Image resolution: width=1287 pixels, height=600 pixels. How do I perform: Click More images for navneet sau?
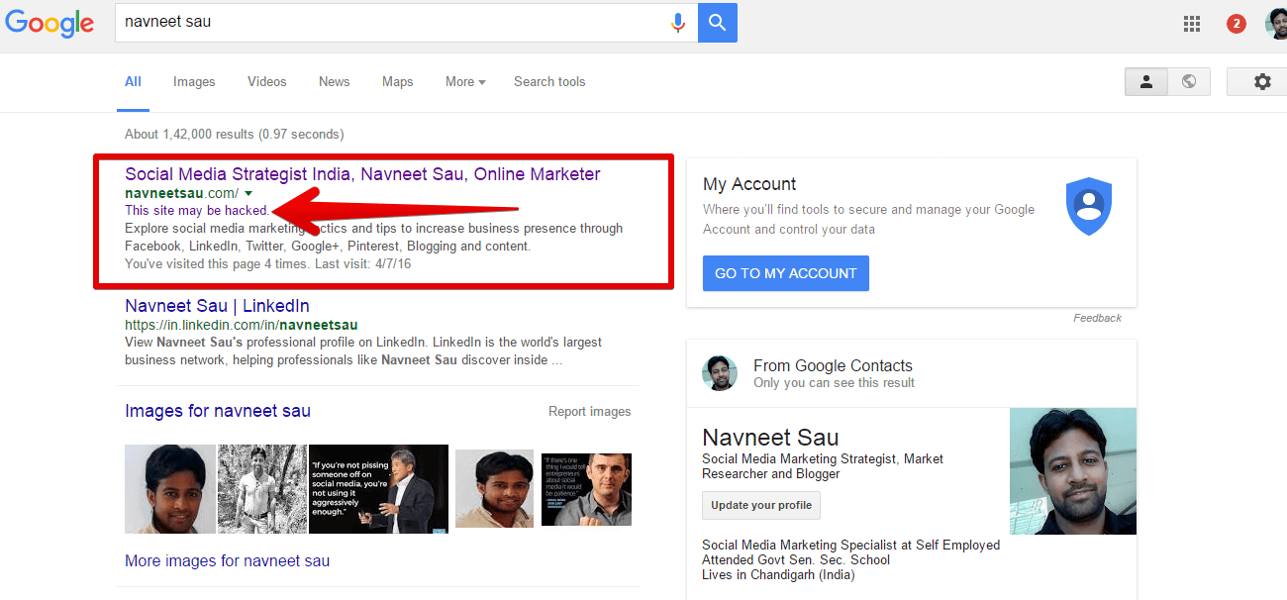click(227, 561)
